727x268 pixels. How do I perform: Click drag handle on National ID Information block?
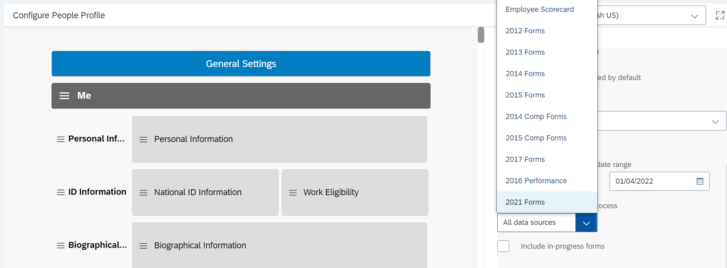pos(143,193)
